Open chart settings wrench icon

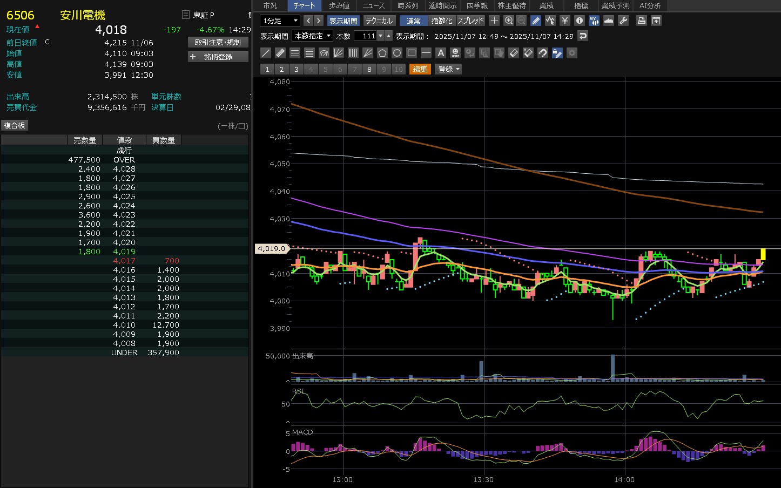pyautogui.click(x=623, y=21)
